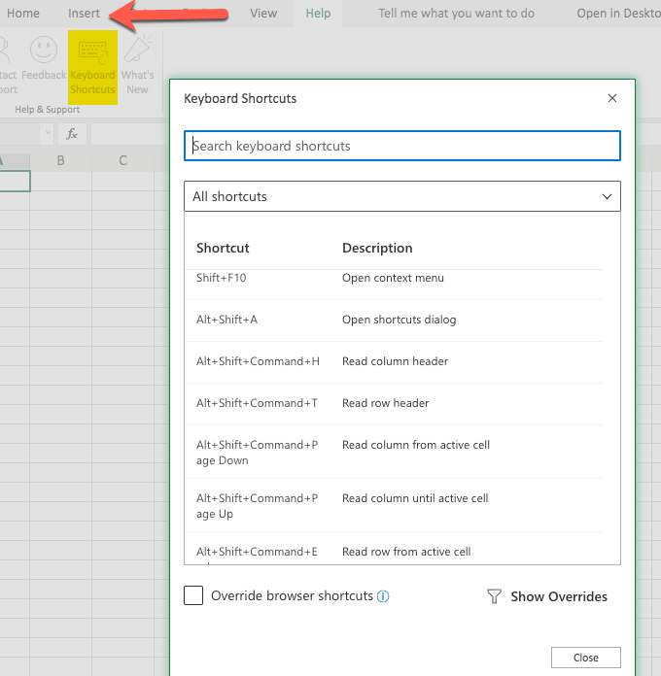Select the Help tab
661x676 pixels.
(318, 14)
